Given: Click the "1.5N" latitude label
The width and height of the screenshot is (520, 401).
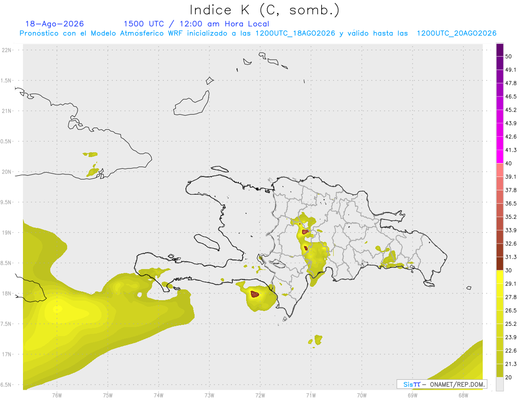Looking at the screenshot, I should point(6,80).
